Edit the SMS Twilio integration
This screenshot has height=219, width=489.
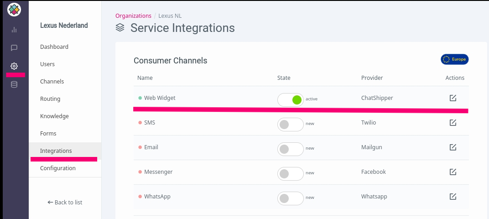(453, 123)
